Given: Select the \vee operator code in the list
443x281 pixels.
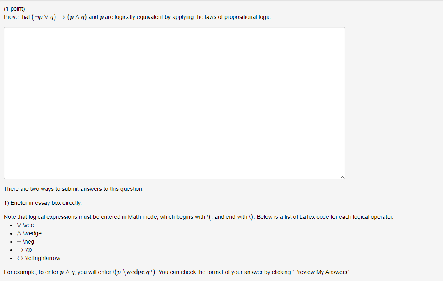Looking at the screenshot, I should click(x=25, y=225).
